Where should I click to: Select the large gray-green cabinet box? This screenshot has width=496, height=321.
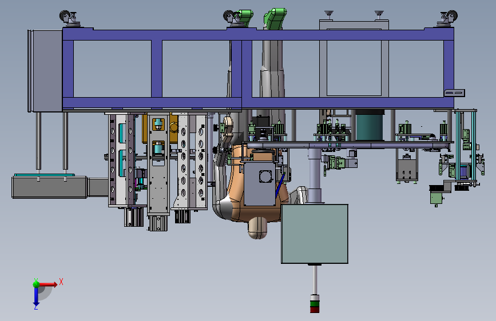coord(315,234)
